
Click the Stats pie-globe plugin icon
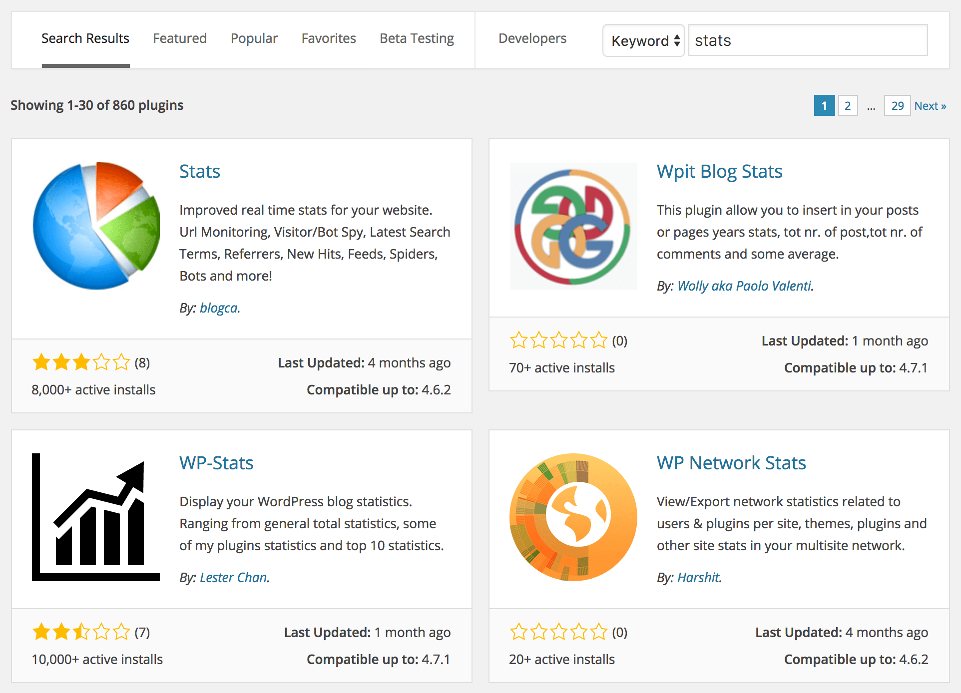pyautogui.click(x=96, y=226)
